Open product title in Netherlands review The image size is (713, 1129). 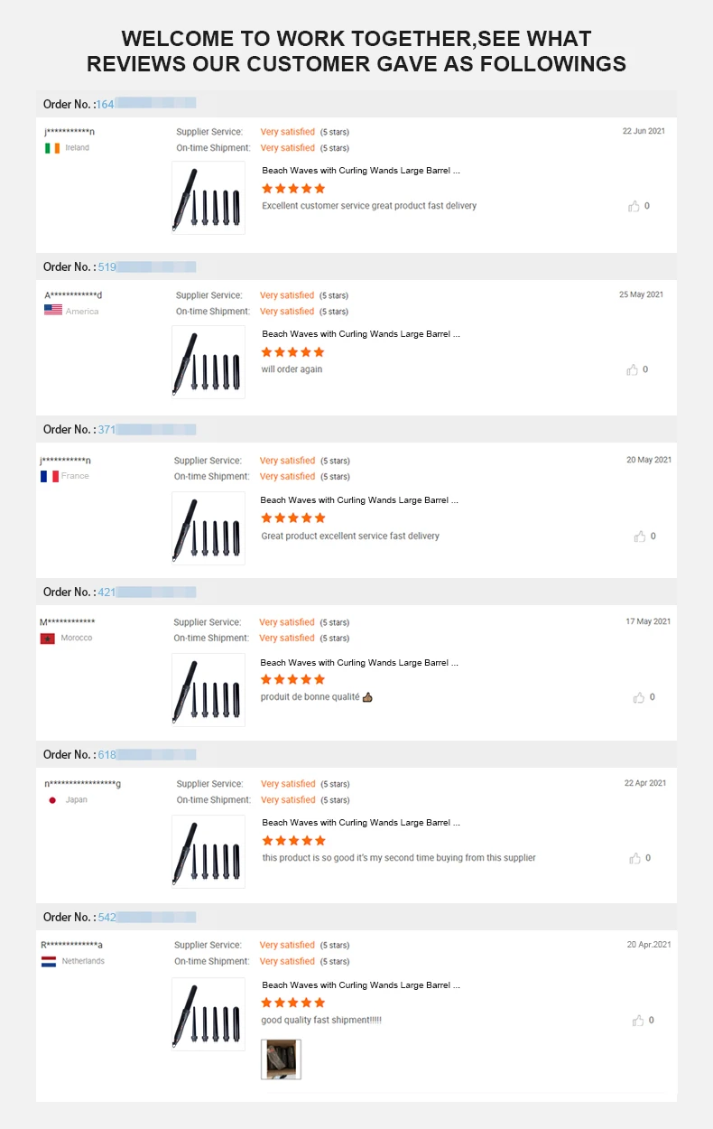(x=361, y=985)
